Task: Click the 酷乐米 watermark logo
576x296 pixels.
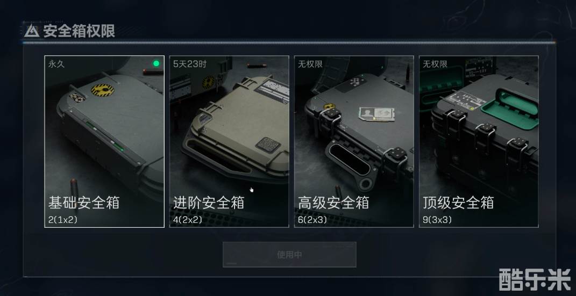Action: tap(535, 279)
